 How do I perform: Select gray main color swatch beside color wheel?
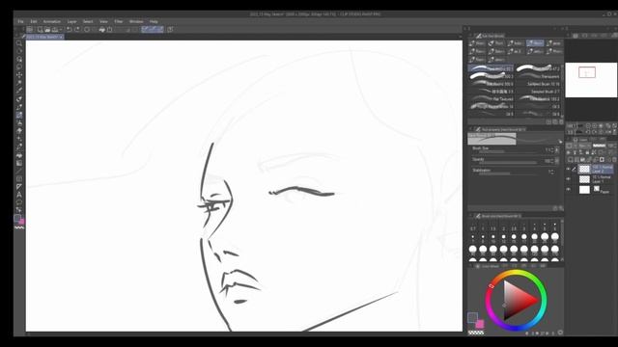point(472,317)
